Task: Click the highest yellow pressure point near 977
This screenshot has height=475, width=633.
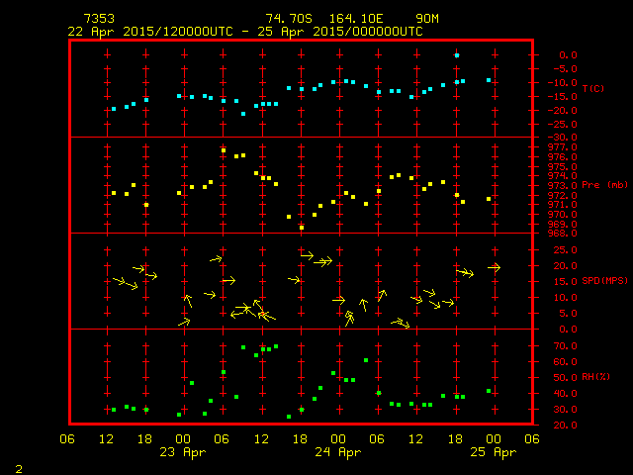Action: (224, 150)
